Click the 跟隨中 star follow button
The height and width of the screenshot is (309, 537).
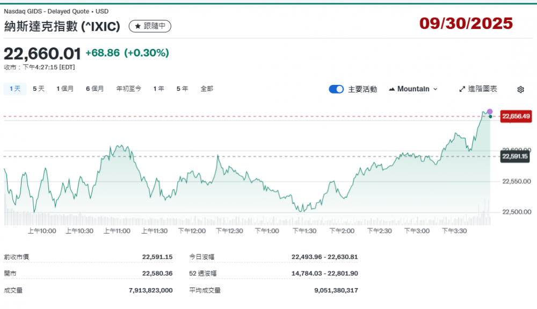tap(150, 26)
